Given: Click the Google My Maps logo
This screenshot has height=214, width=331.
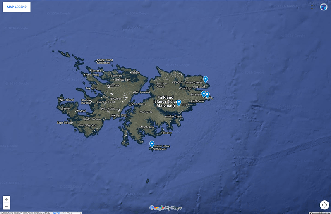Looking at the screenshot, I should tap(165, 208).
